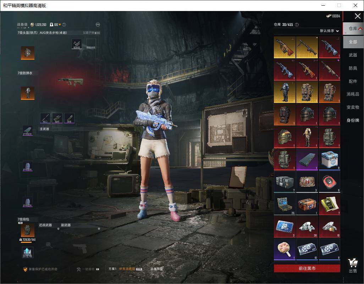Image resolution: width=364 pixels, height=284 pixels.
Task: Open the equipped helmet slot icon
Action: (28, 53)
